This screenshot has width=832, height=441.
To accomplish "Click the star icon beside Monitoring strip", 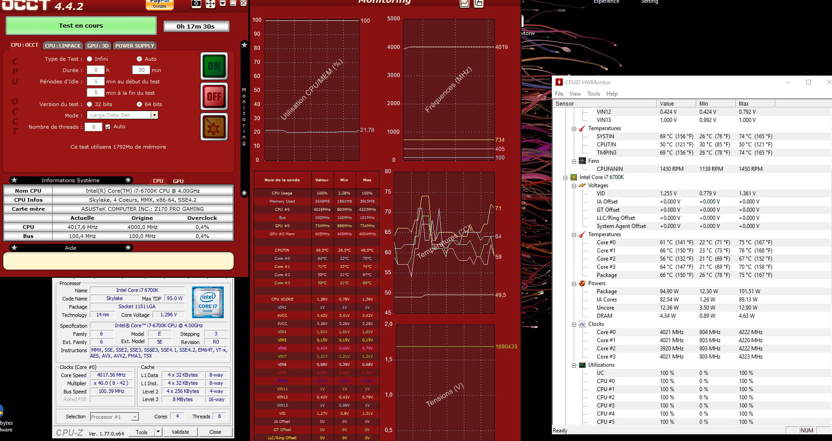I will coord(244,44).
